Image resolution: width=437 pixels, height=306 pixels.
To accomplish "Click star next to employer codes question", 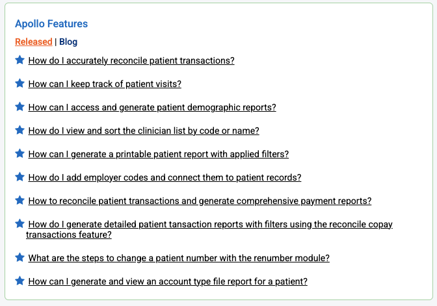I will coord(20,177).
